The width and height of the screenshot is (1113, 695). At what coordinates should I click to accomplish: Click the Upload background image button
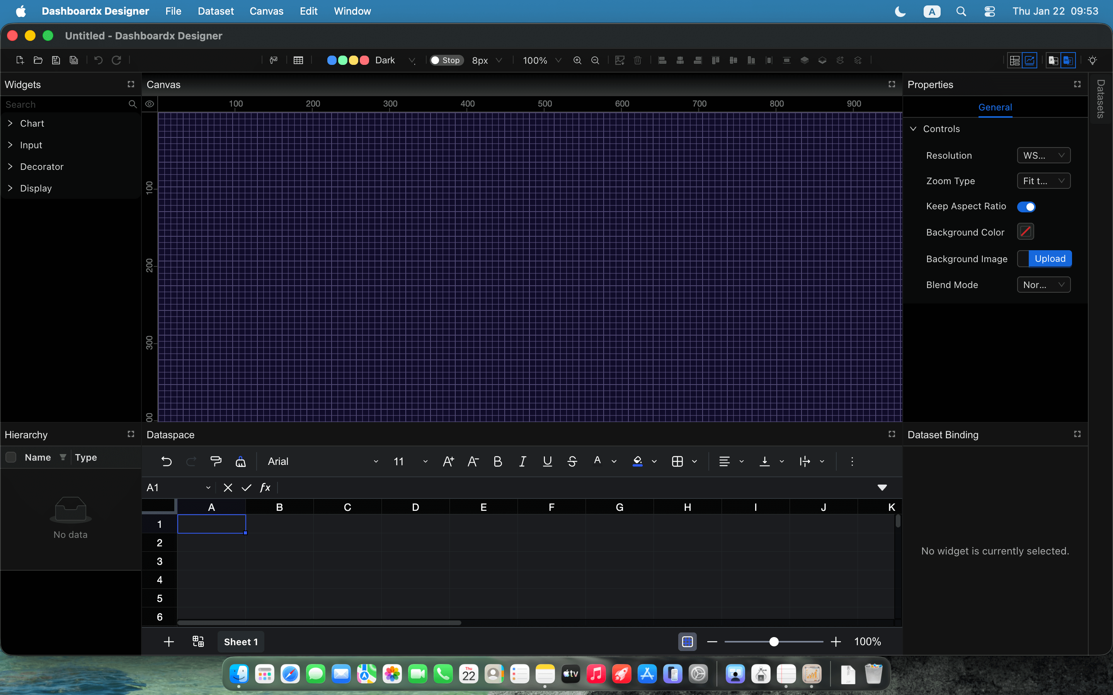coord(1050,258)
